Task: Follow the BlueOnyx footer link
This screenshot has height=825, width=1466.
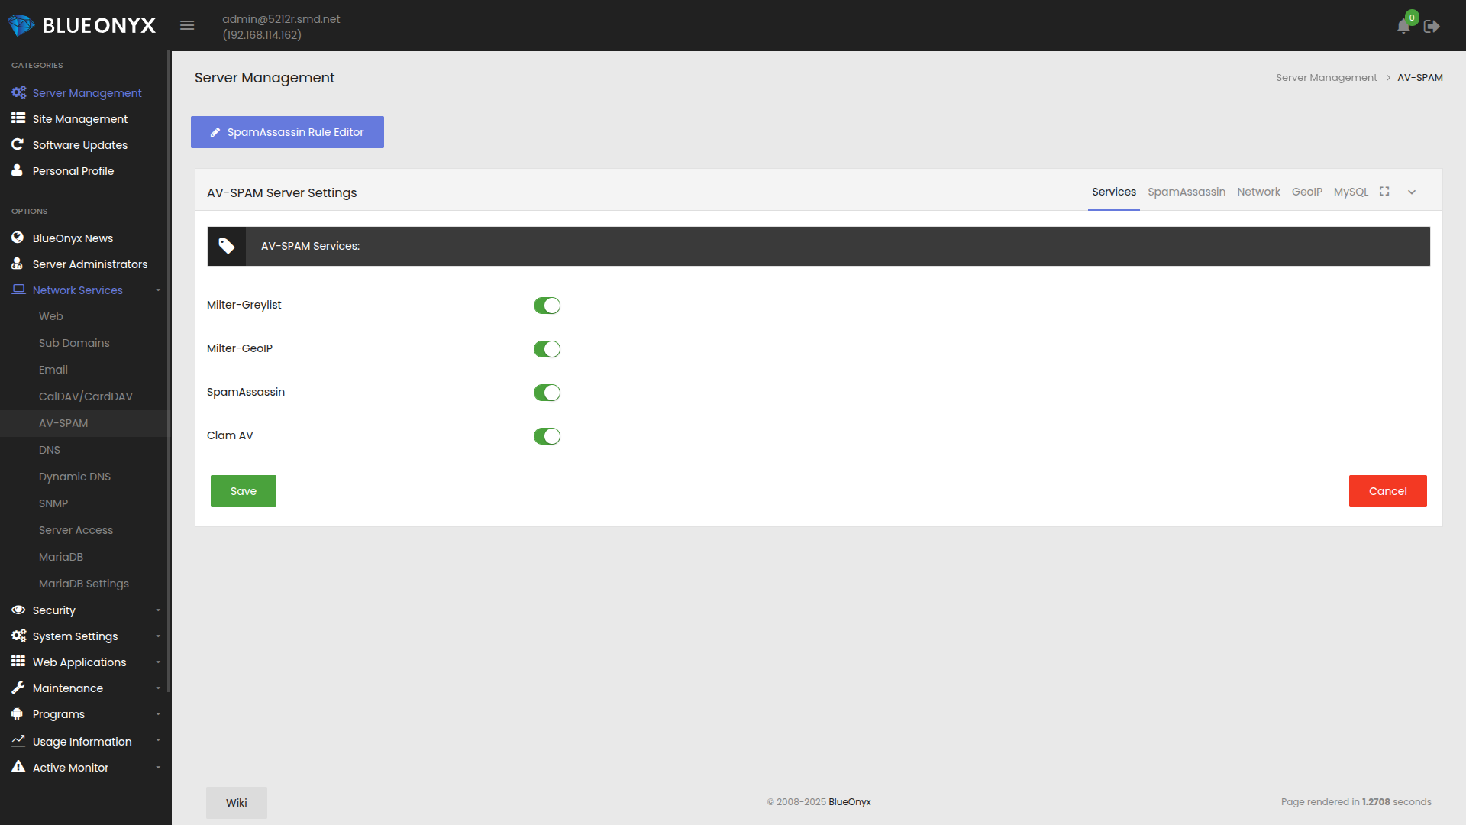Action: [849, 802]
